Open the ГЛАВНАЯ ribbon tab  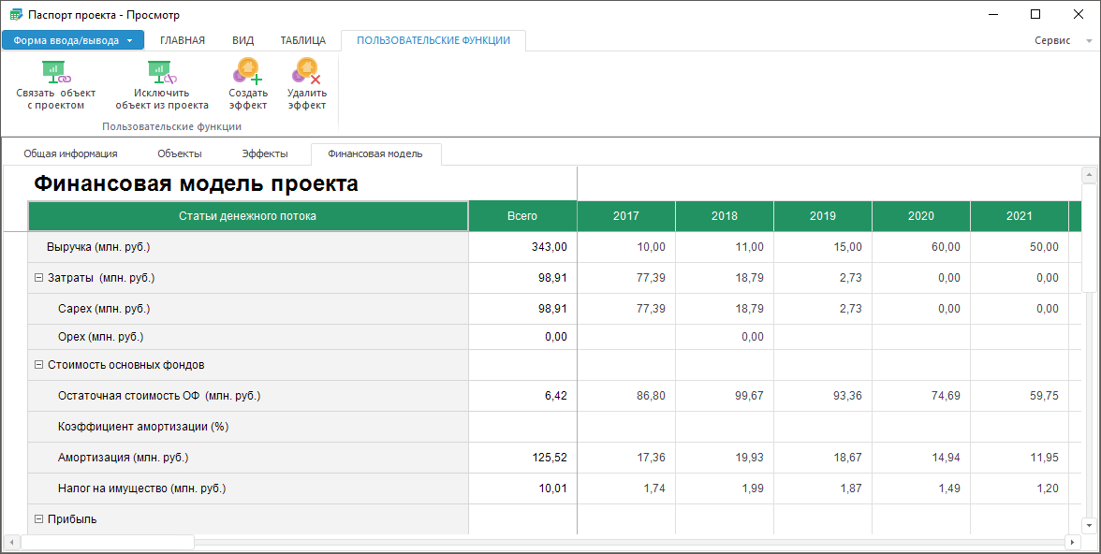pos(183,41)
